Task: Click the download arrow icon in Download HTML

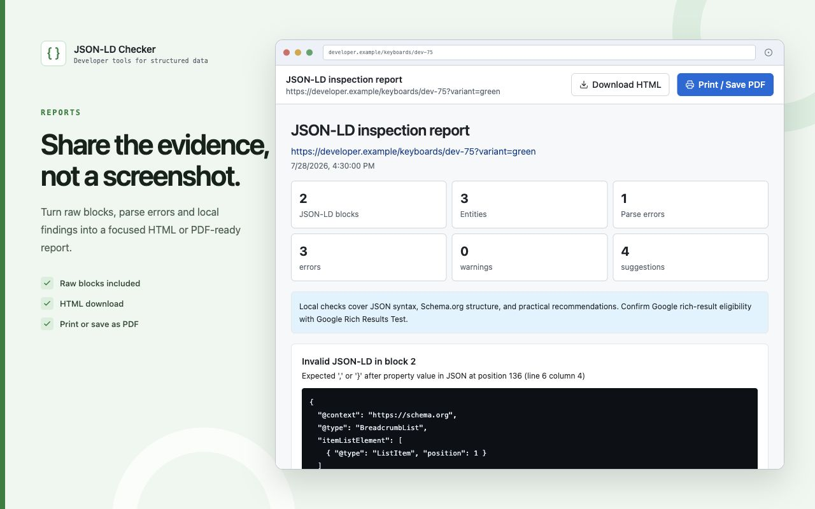Action: coord(583,85)
